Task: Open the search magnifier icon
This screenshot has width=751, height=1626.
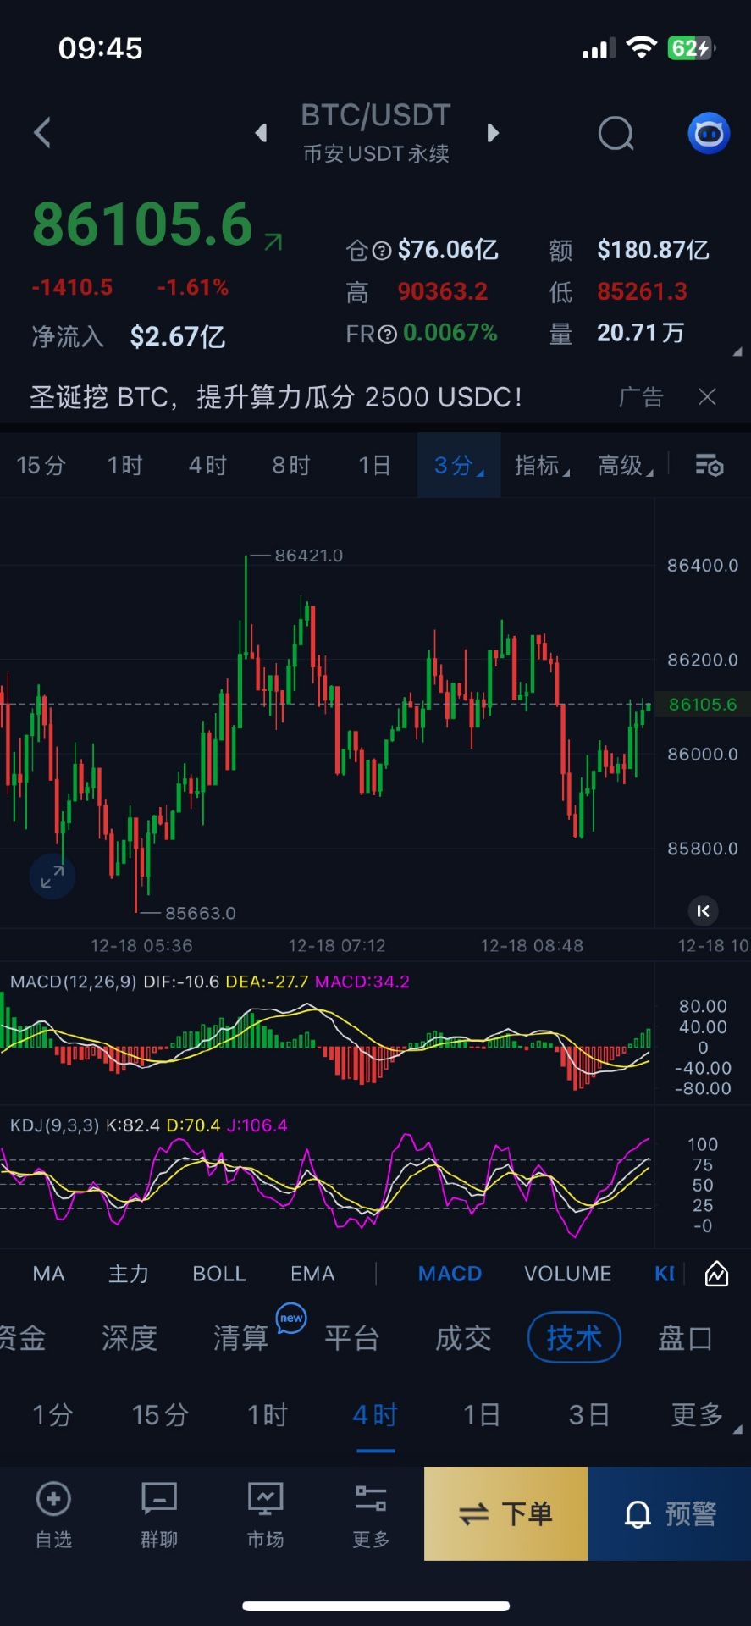Action: click(x=616, y=133)
